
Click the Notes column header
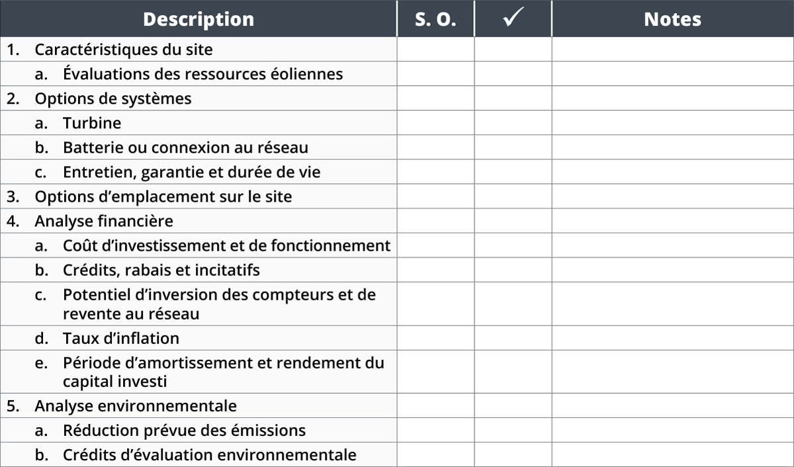tap(673, 19)
